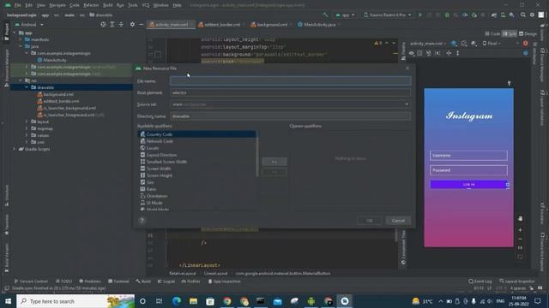The image size is (549, 308).
Task: Click OK in New Resource File dialog
Action: point(370,221)
